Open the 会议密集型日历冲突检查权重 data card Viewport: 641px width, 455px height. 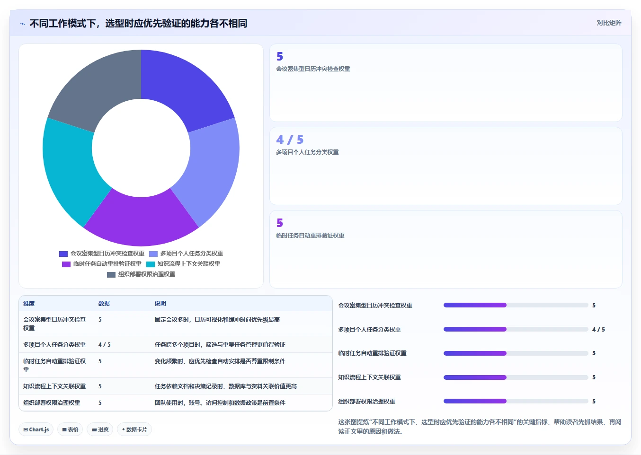click(x=445, y=83)
